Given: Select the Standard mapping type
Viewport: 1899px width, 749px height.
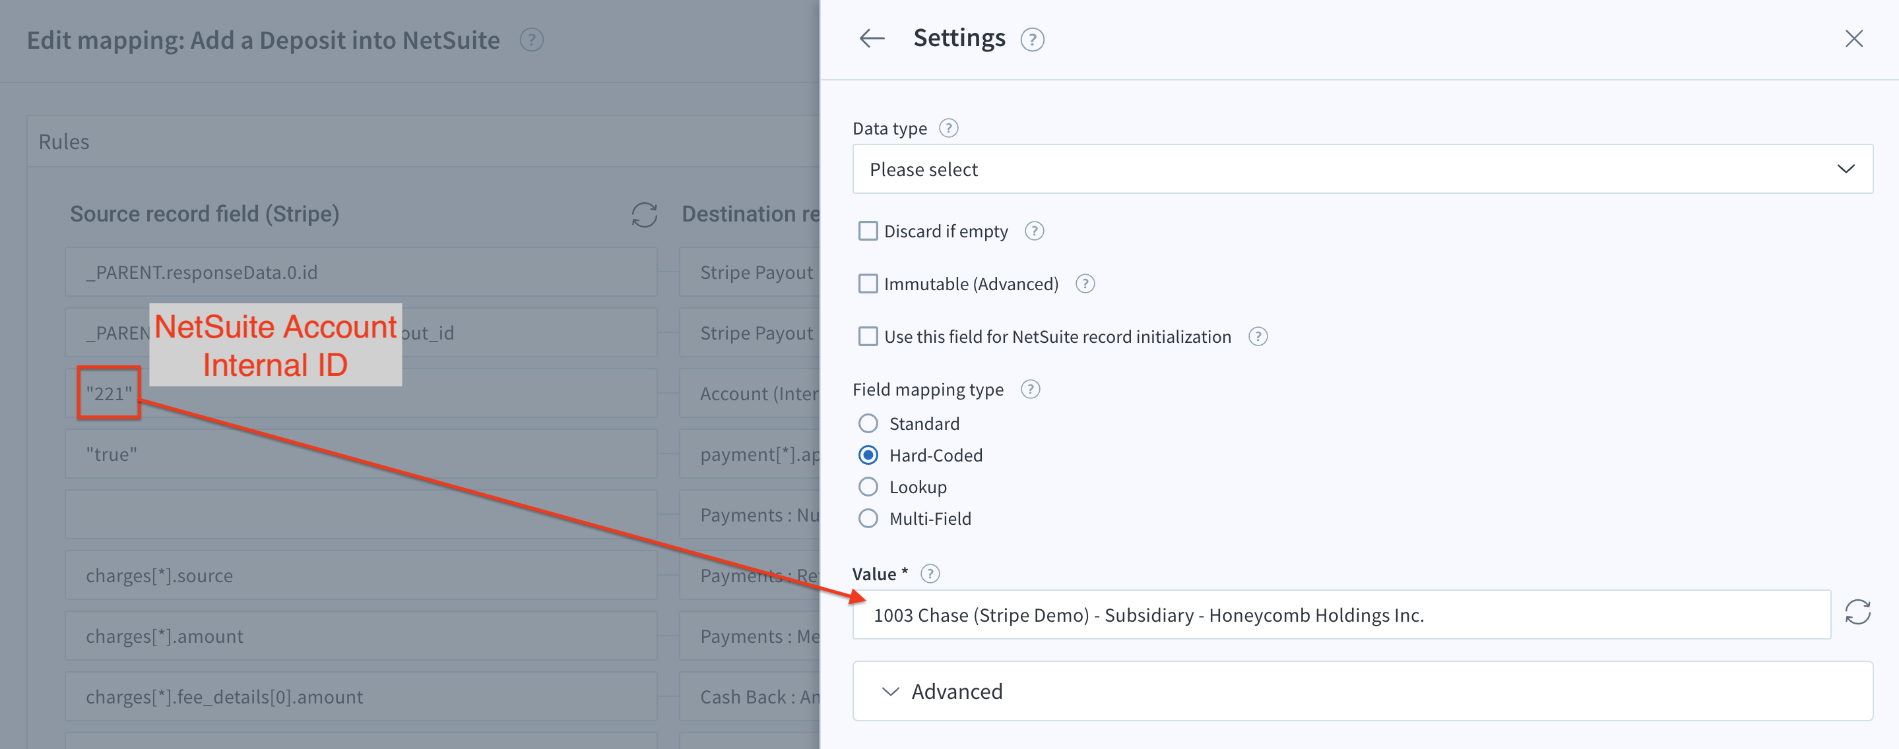Looking at the screenshot, I should (868, 423).
